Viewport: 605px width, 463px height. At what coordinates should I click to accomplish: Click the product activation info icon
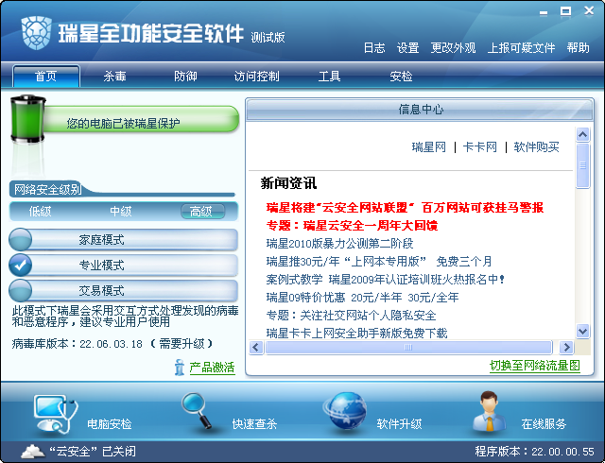pos(179,367)
